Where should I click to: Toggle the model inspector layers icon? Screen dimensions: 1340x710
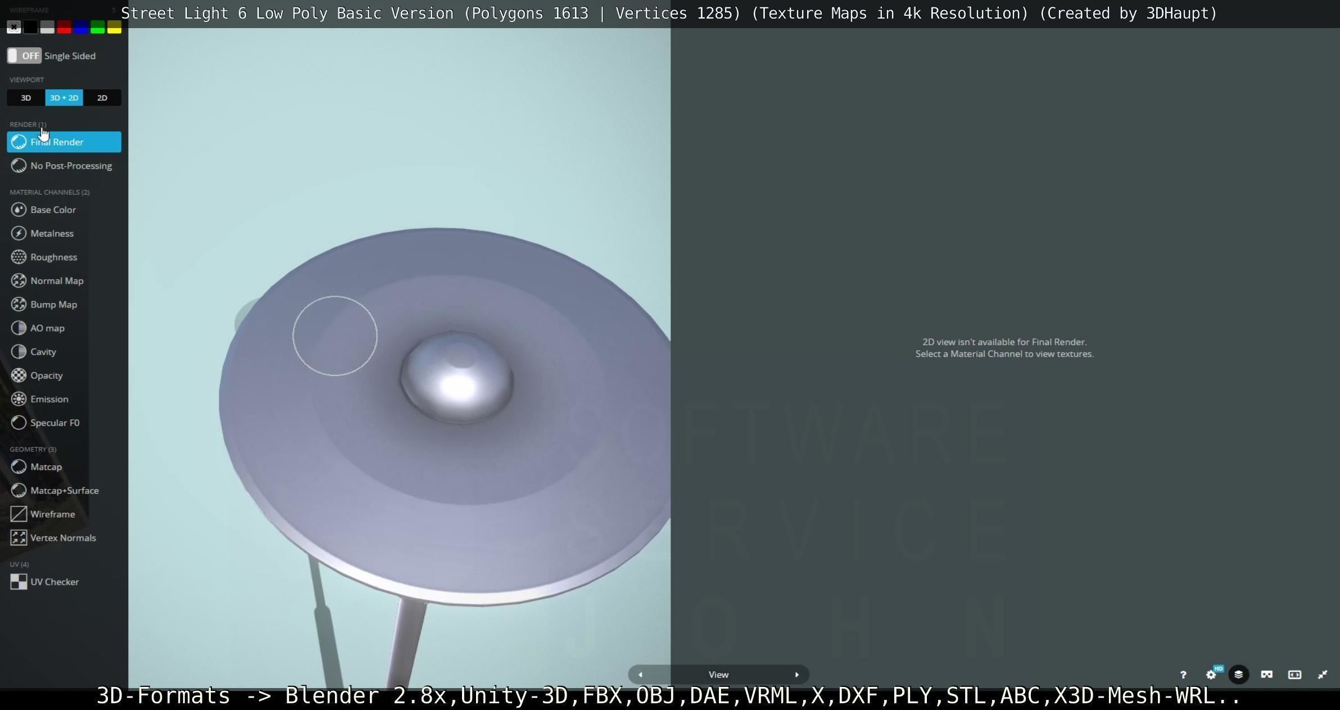(x=1238, y=675)
